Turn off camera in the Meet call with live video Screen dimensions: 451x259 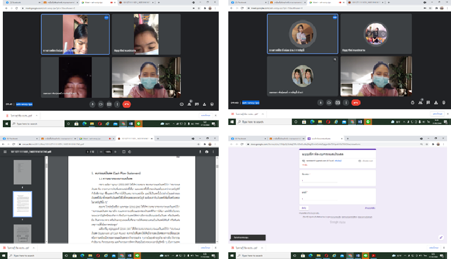[101, 104]
